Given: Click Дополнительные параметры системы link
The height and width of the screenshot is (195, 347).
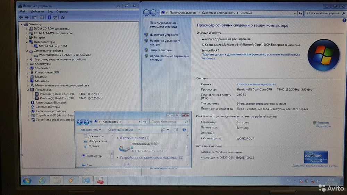Looking at the screenshot, I should [x=169, y=57].
